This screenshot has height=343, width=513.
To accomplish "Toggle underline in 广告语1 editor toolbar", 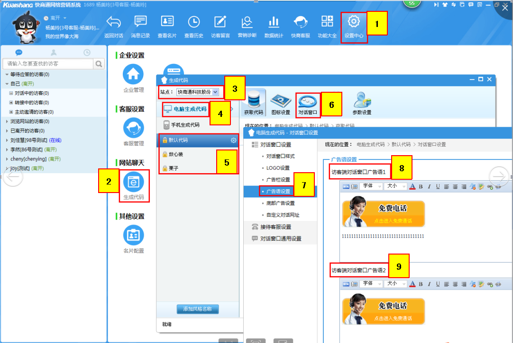I will [x=438, y=187].
